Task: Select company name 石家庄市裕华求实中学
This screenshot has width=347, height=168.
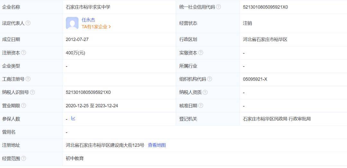Action: 88,7
